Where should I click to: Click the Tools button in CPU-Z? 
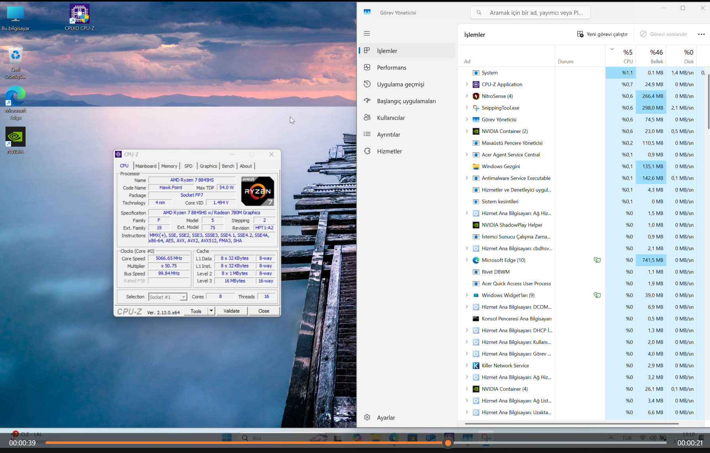196,311
